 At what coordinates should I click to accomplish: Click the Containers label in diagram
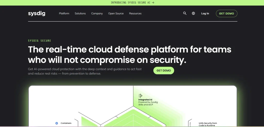pyautogui.click(x=66, y=123)
